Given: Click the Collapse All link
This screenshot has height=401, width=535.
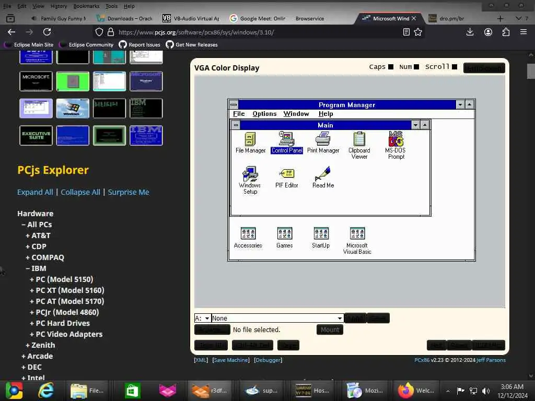Looking at the screenshot, I should tap(80, 192).
